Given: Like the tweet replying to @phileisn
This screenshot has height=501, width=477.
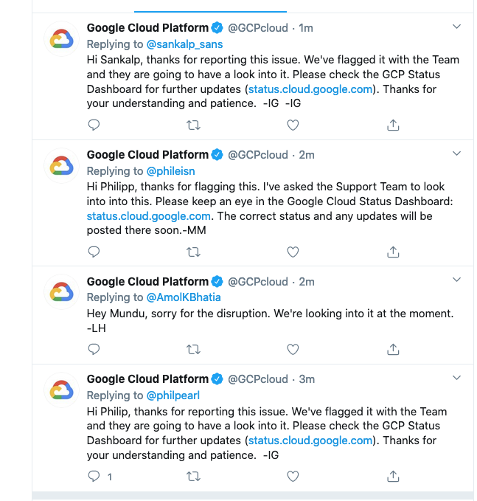Looking at the screenshot, I should pyautogui.click(x=293, y=252).
